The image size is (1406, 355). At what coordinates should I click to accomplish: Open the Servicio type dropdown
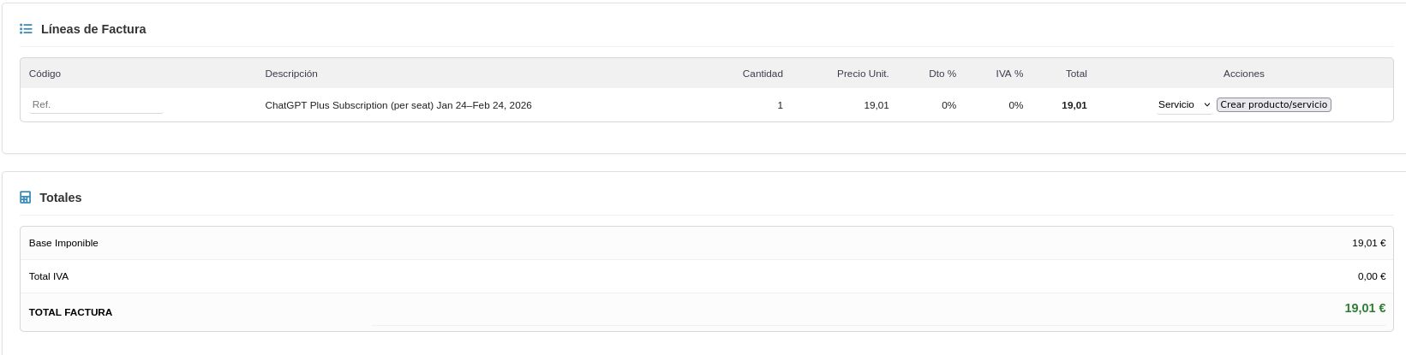[1184, 104]
